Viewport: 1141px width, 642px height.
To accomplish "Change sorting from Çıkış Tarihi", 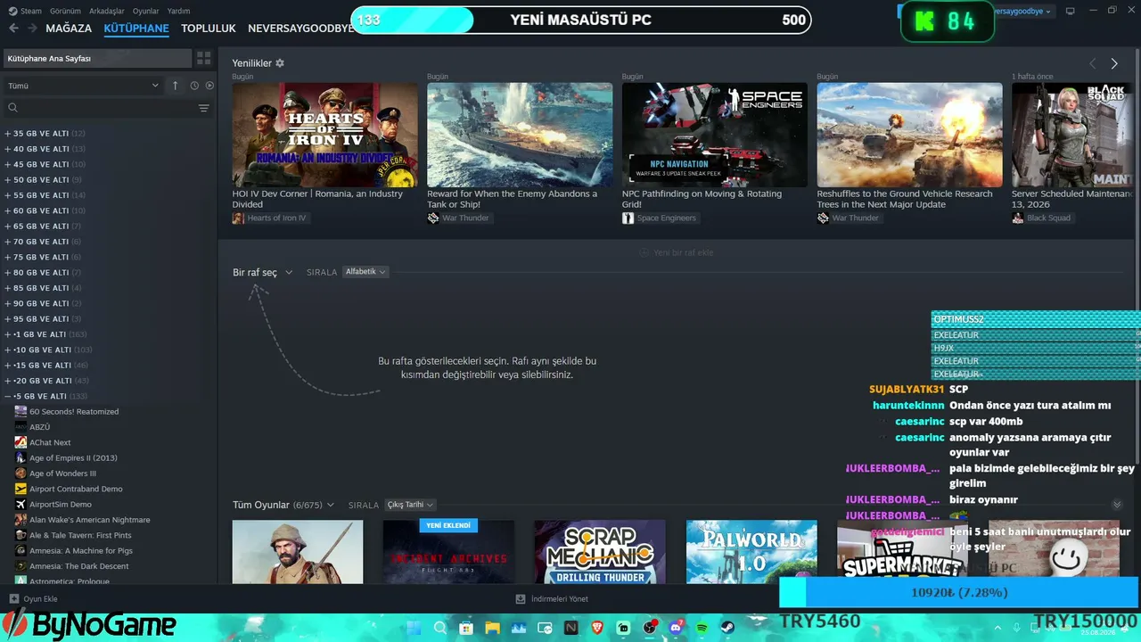I will coord(410,505).
